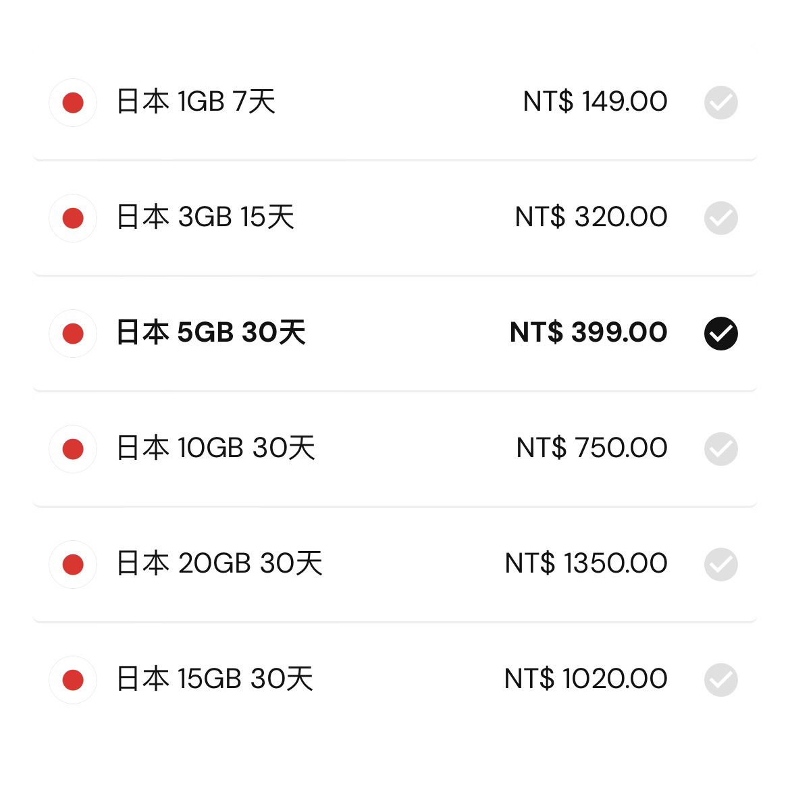Pick the 日本 20GB 30天 plan label

click(x=219, y=564)
